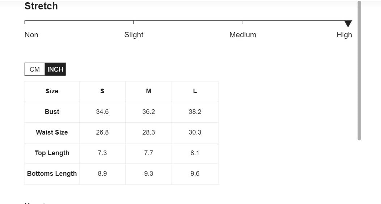Click the 28.3 waist value for M
Viewport: 381px width, 204px height.
149,132
